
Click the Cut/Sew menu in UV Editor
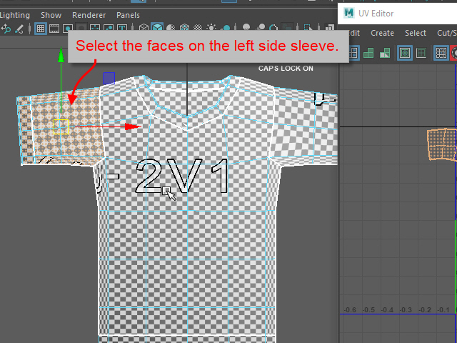(x=447, y=33)
